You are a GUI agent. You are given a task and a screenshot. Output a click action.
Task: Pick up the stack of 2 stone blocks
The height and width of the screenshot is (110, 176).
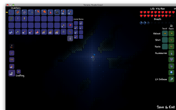point(64,25)
